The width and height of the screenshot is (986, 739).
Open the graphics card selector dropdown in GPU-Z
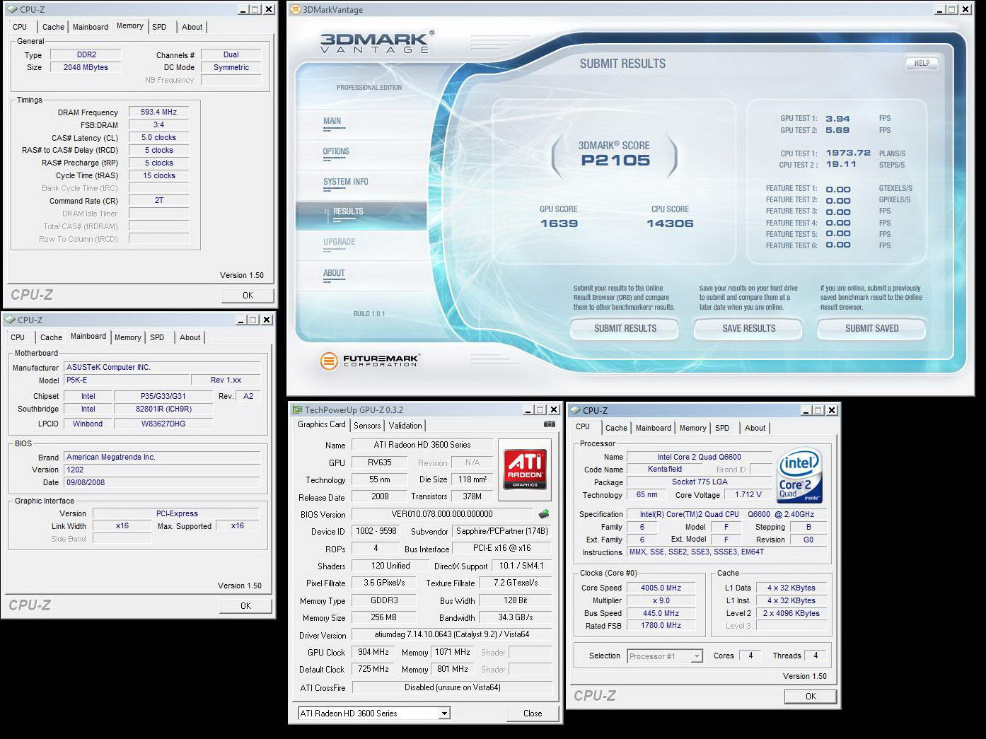[444, 714]
